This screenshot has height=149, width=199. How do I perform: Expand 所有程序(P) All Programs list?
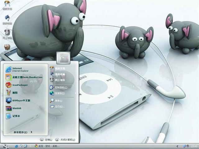23,132
